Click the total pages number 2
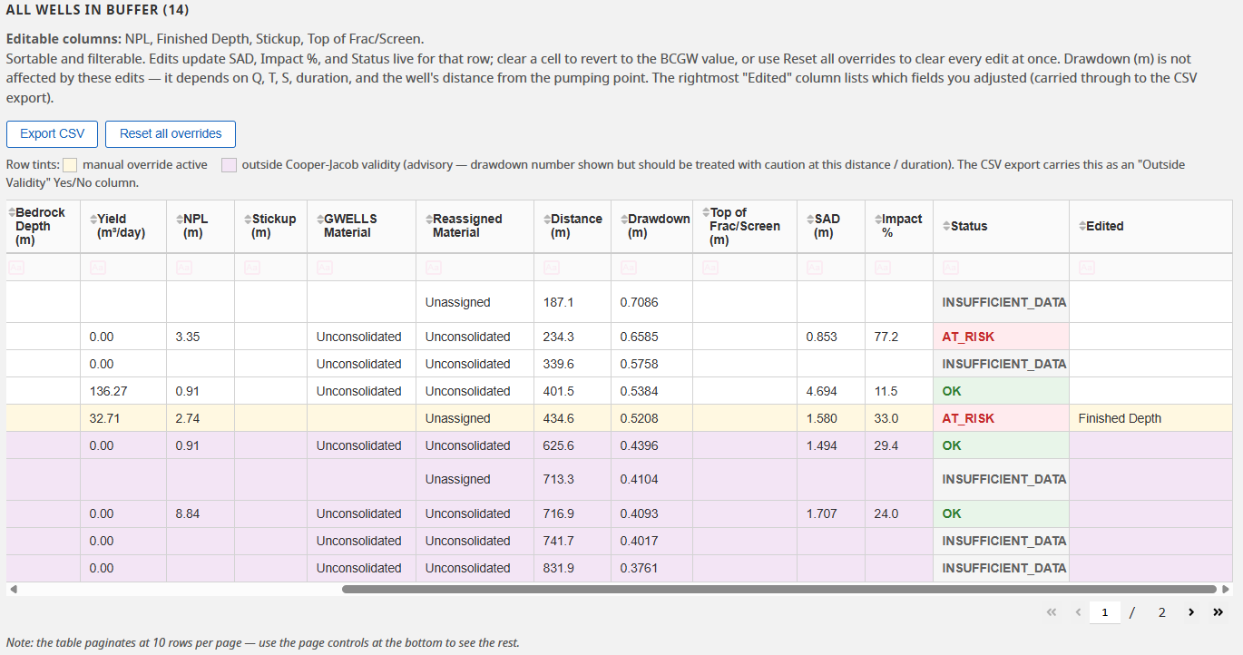 1161,612
